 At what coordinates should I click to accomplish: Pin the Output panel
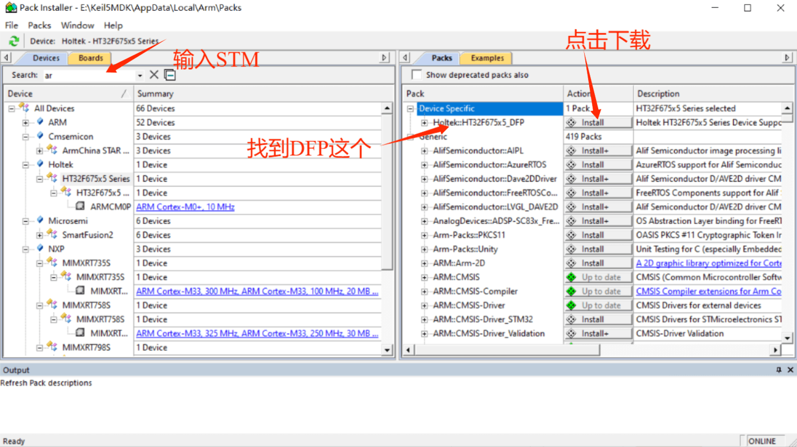tap(778, 370)
